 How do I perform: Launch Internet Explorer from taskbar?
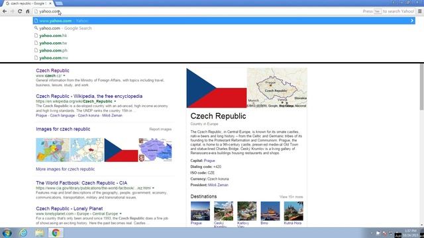(x=24, y=233)
